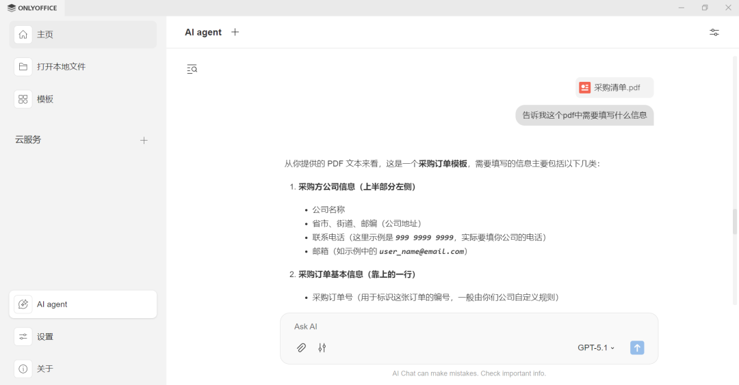
Task: Expand the GPT-5.1 model dropdown
Action: [596, 348]
